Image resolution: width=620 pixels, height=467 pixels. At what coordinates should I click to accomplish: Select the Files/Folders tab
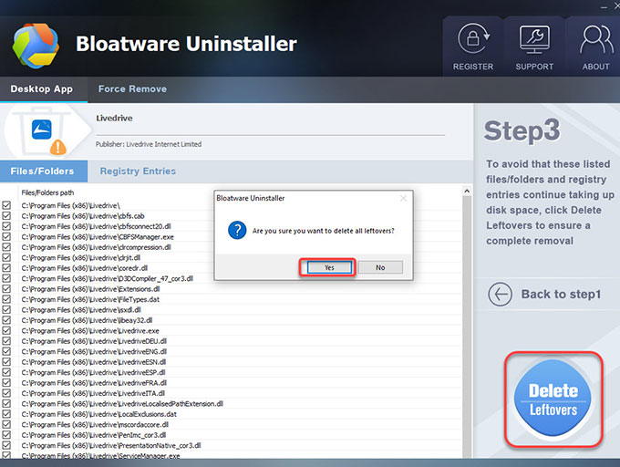[44, 171]
